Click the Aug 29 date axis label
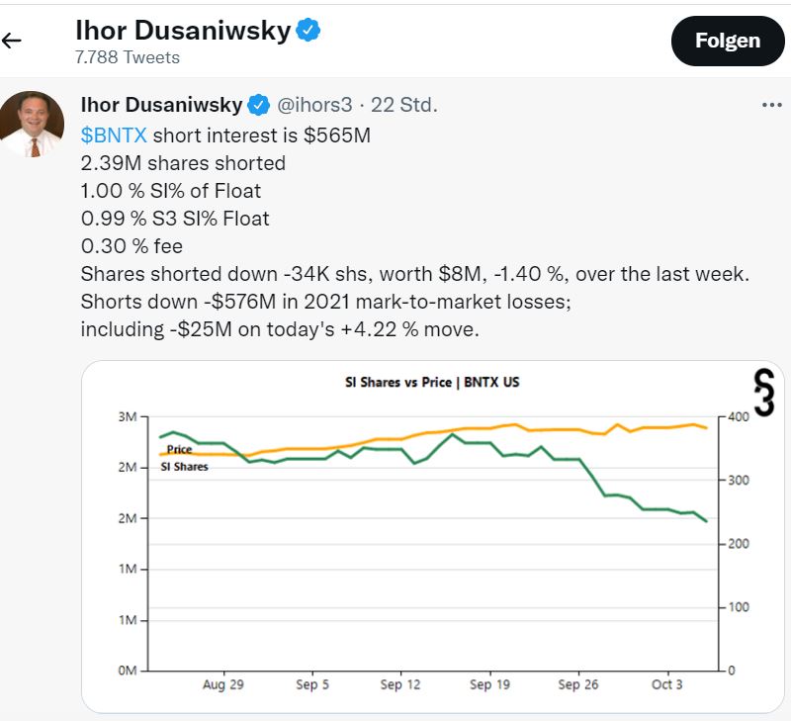 222,684
